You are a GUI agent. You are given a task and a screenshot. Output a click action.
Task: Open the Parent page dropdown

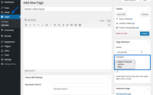point(130,52)
